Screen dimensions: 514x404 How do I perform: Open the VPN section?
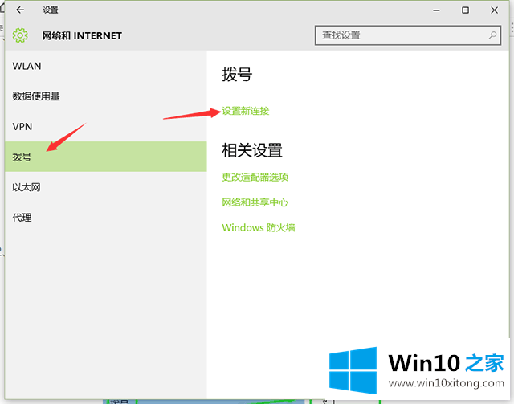105,127
